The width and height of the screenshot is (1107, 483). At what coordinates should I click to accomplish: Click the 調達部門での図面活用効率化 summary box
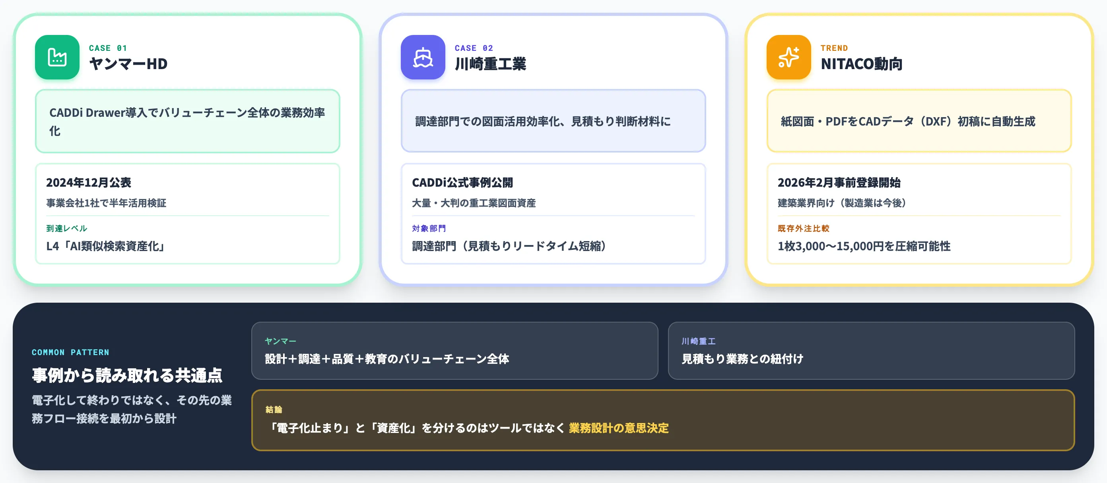click(x=553, y=121)
